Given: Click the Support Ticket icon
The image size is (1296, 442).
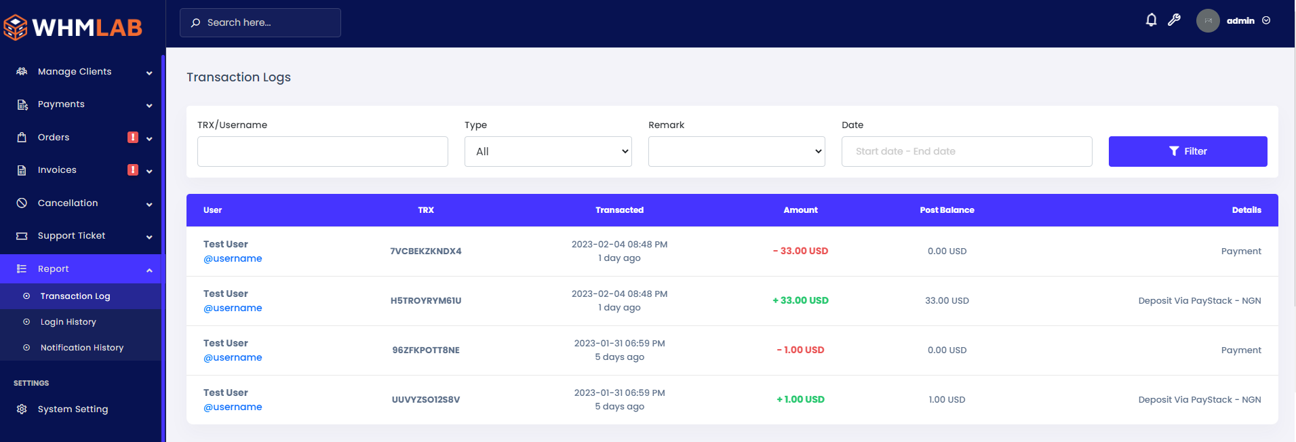Looking at the screenshot, I should 22,236.
